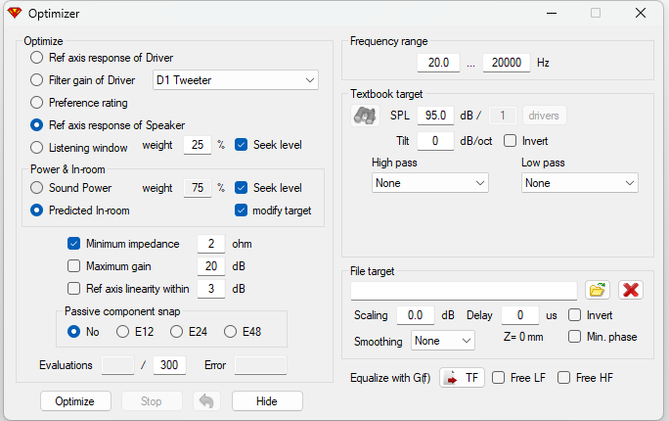Select No passive component snap
669x421 pixels.
pyautogui.click(x=73, y=332)
